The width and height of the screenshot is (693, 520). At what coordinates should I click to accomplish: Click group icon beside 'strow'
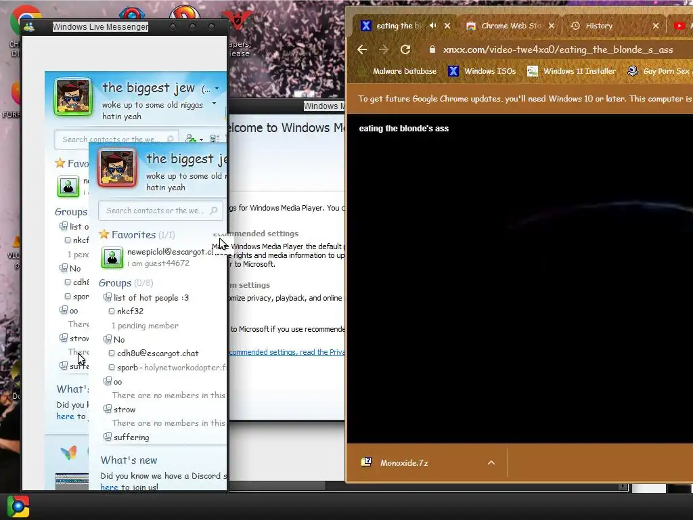[x=107, y=409]
